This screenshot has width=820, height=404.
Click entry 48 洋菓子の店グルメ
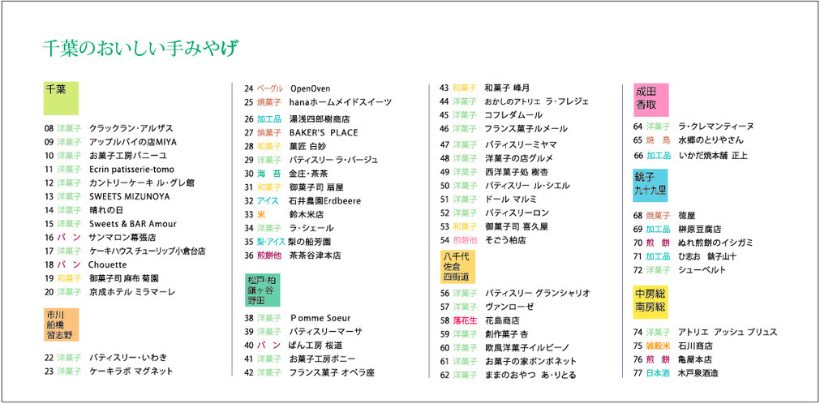[496, 158]
